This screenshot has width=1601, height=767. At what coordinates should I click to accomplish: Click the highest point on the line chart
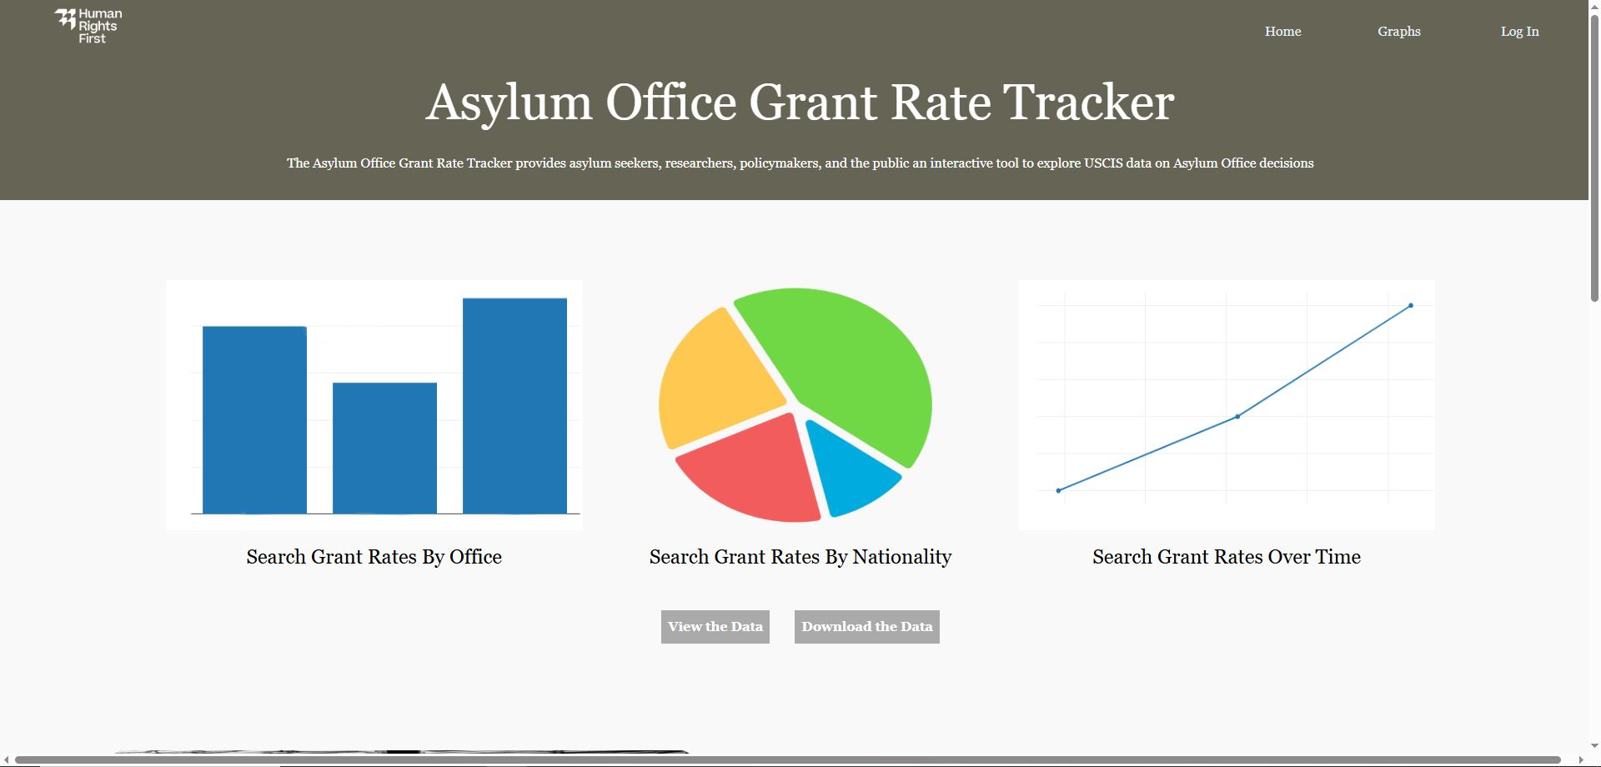(1411, 306)
